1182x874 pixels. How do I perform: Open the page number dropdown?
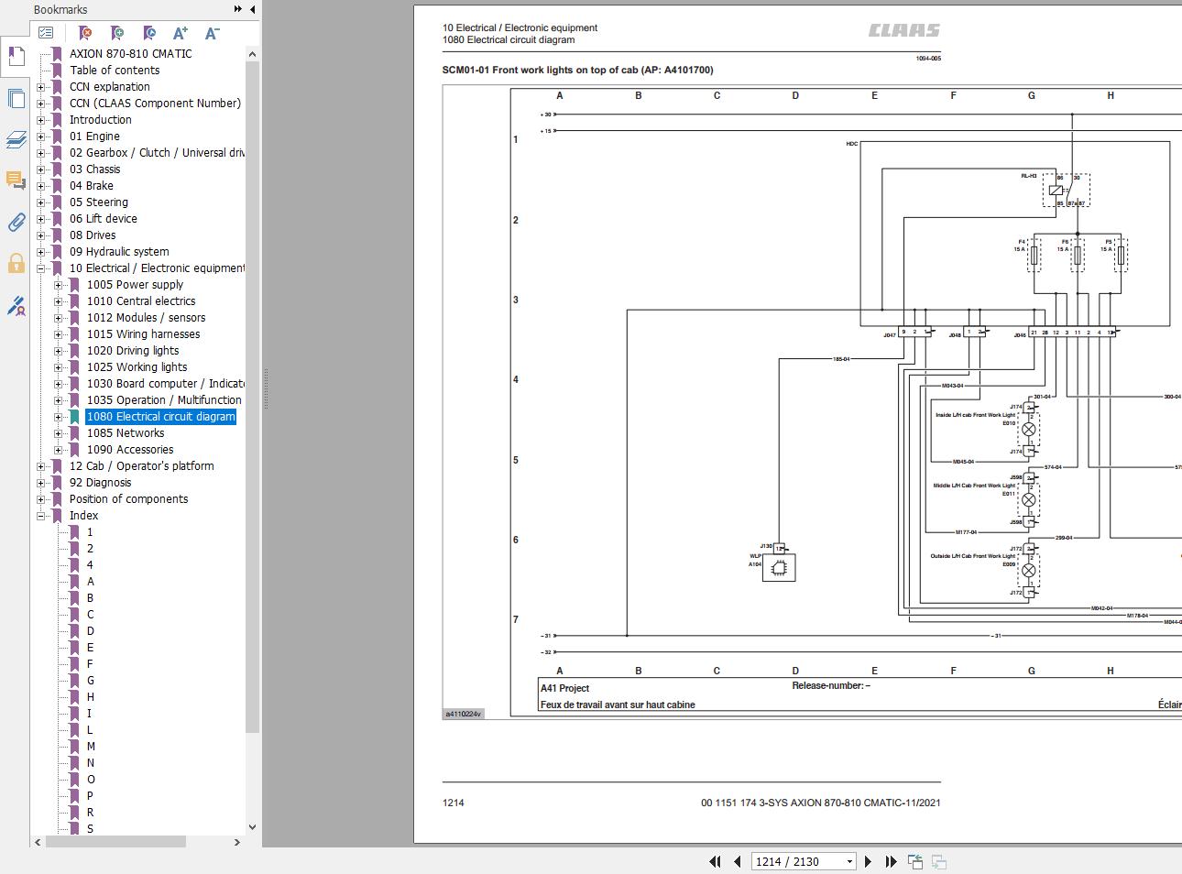(x=849, y=861)
